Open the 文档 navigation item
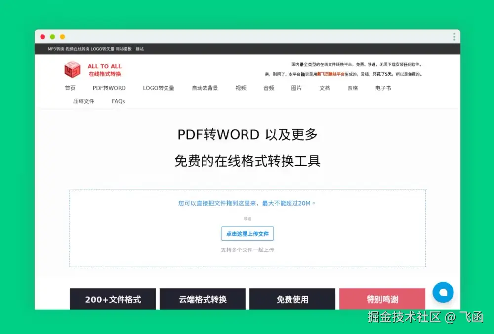 coord(325,88)
